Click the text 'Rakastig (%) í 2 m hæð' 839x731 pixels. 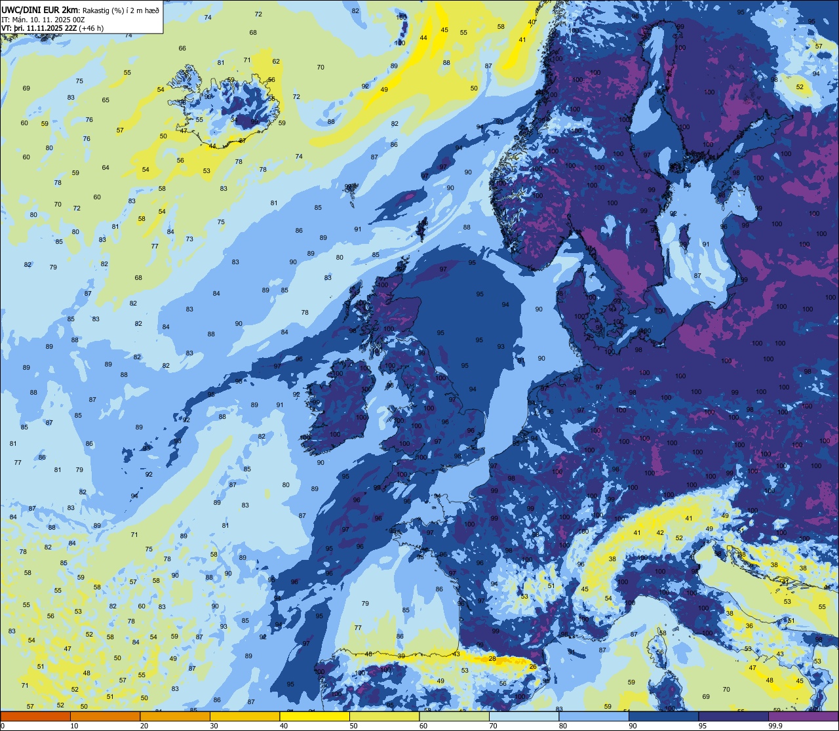[121, 10]
